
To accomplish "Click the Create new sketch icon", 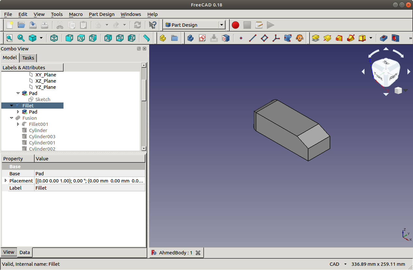I will [202, 38].
